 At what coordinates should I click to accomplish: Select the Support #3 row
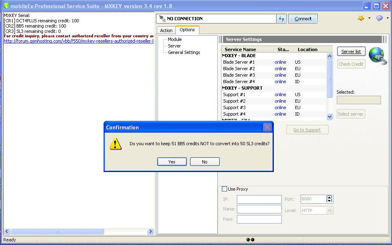tap(274, 107)
